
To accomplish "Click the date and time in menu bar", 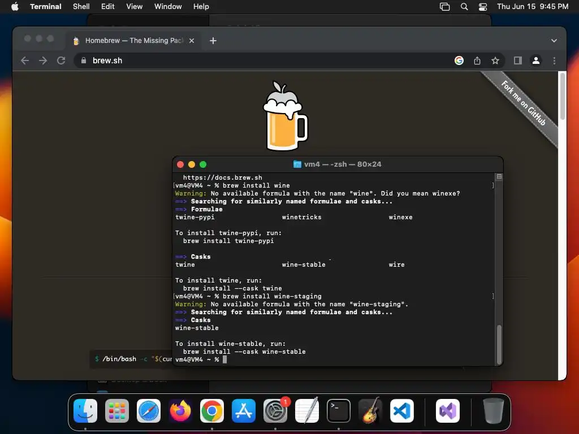I will pyautogui.click(x=533, y=7).
